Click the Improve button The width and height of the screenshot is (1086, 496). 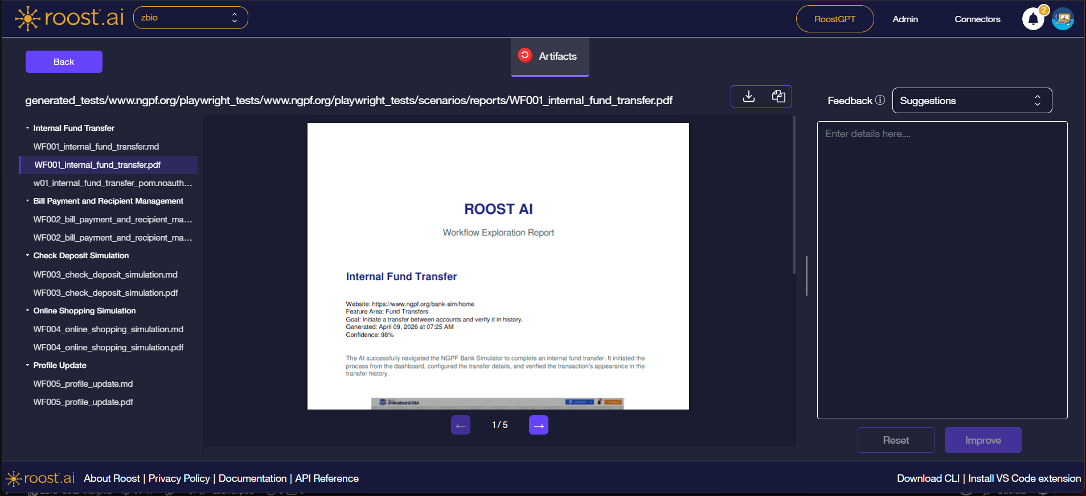[x=983, y=440]
